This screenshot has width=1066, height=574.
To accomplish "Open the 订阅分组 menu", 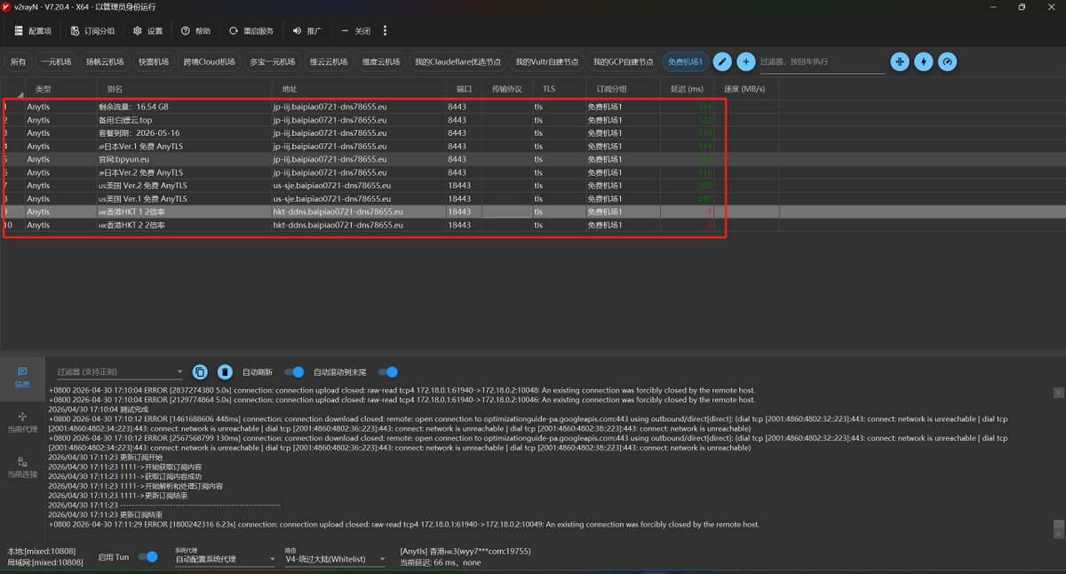I will [x=92, y=30].
